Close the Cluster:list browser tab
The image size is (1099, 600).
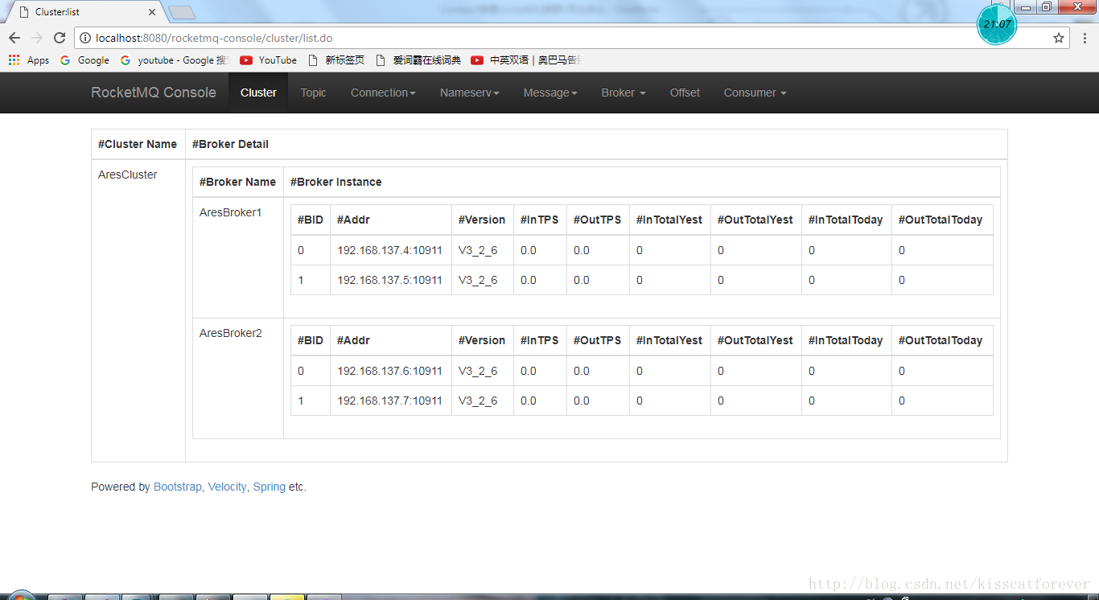[x=152, y=12]
